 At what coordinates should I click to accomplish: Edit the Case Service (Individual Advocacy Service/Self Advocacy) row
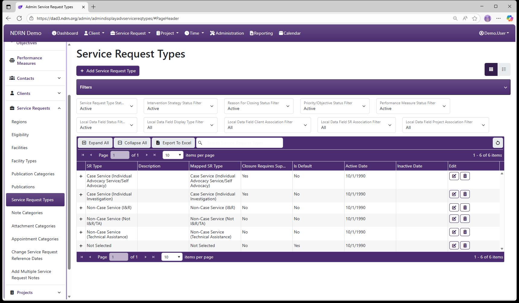(454, 176)
